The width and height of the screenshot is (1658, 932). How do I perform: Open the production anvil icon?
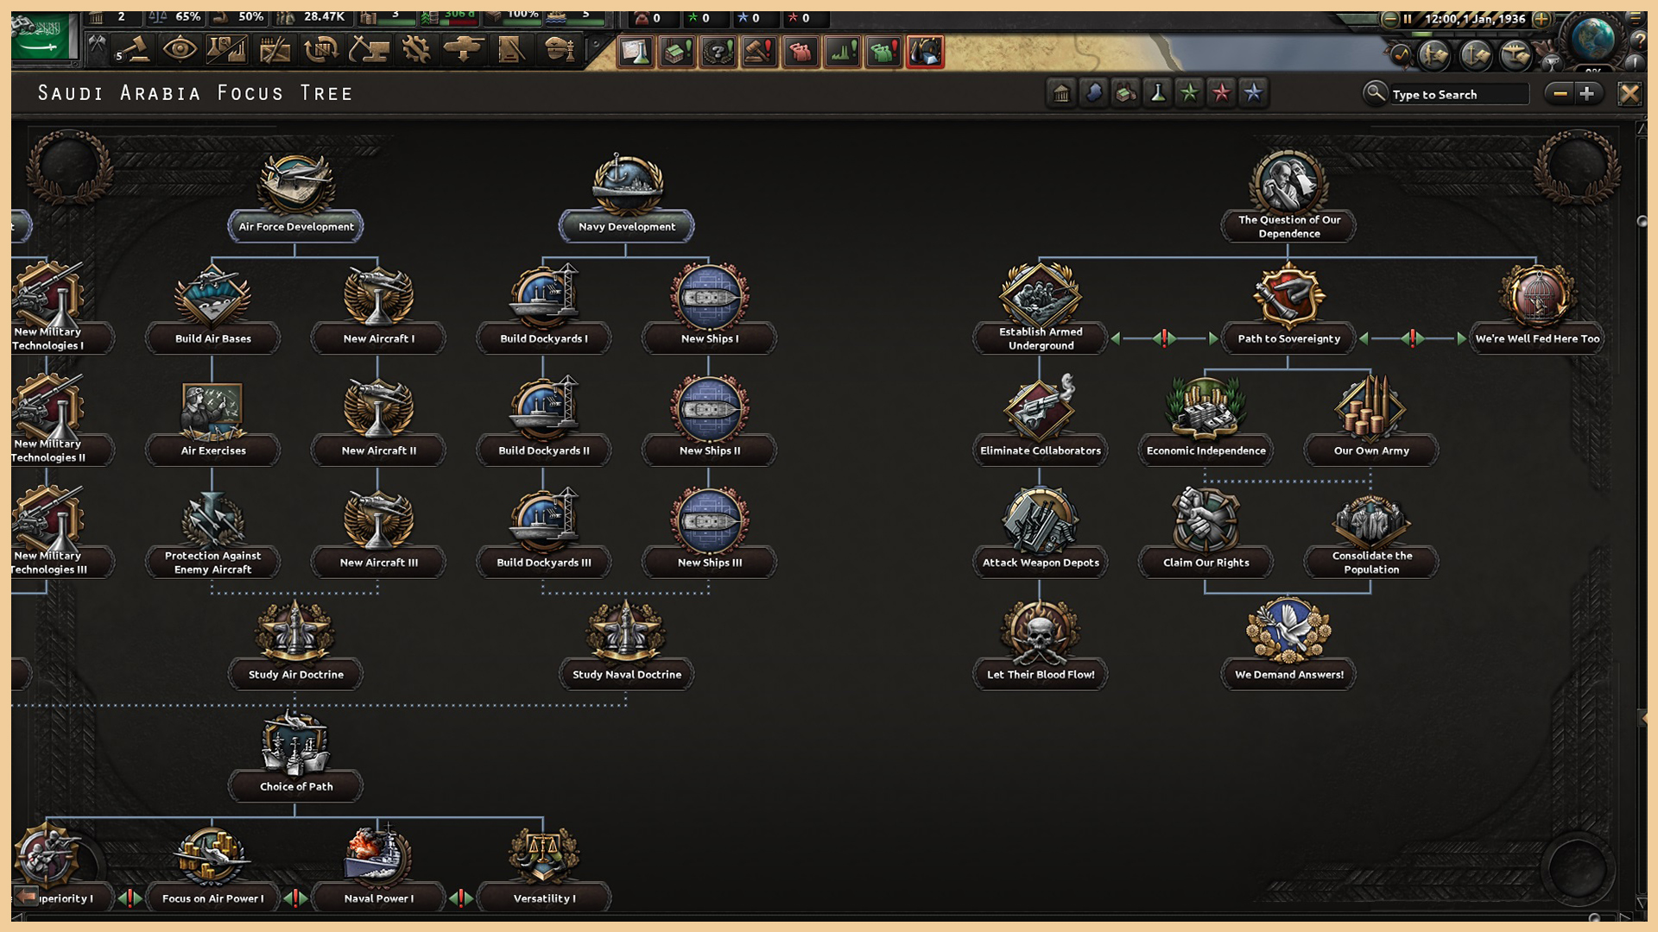369,50
